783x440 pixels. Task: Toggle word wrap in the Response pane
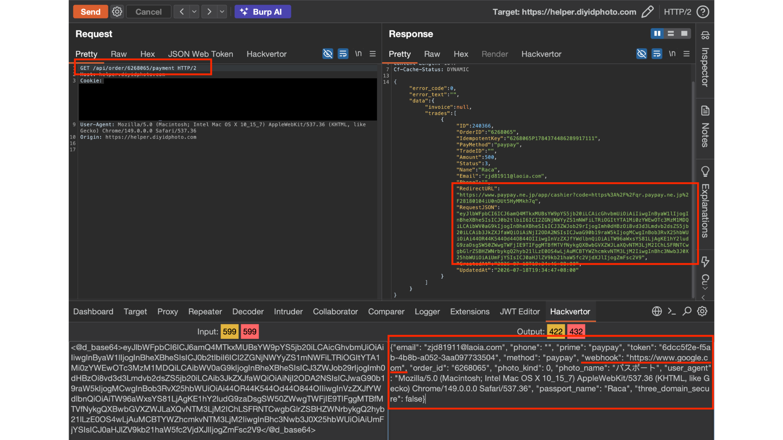tap(657, 54)
